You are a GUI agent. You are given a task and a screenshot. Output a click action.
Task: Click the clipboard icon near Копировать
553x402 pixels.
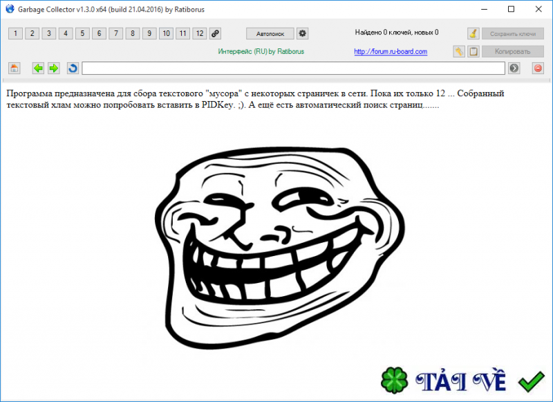[473, 51]
